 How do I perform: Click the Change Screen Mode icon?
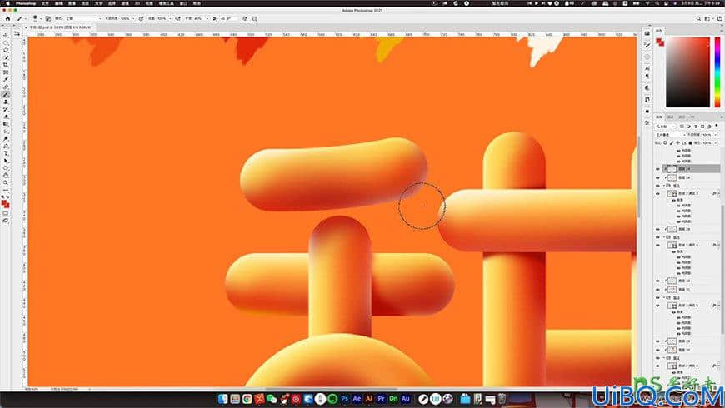(6, 221)
